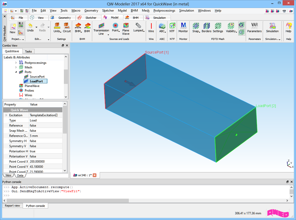Expand the Mesh tree node

tap(16, 67)
